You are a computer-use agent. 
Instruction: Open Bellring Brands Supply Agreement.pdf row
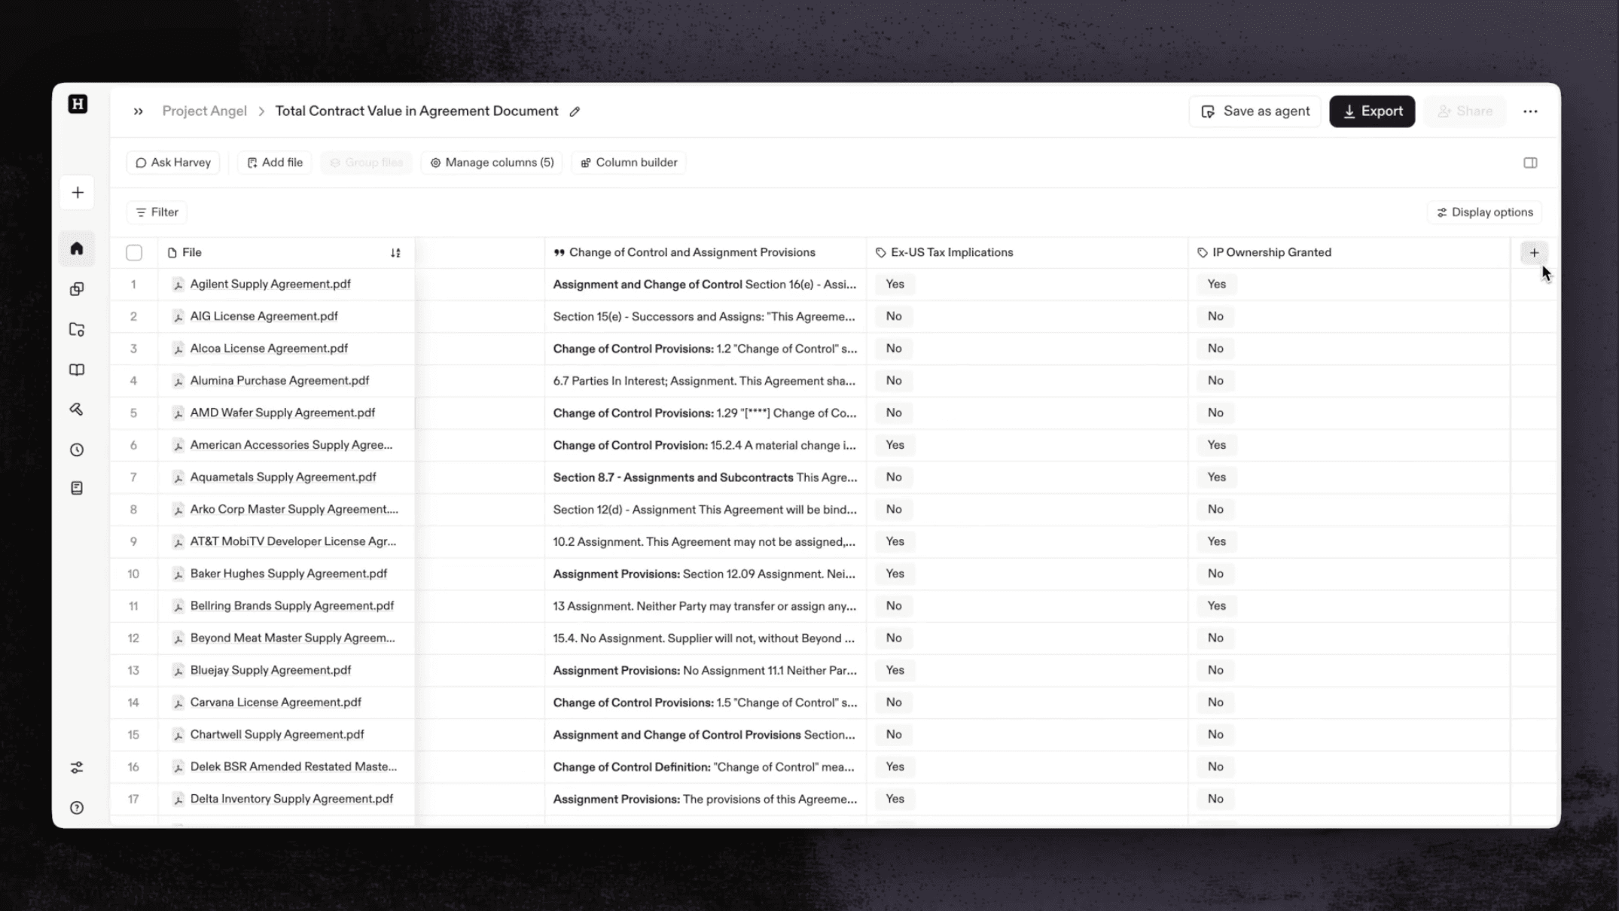click(x=292, y=606)
